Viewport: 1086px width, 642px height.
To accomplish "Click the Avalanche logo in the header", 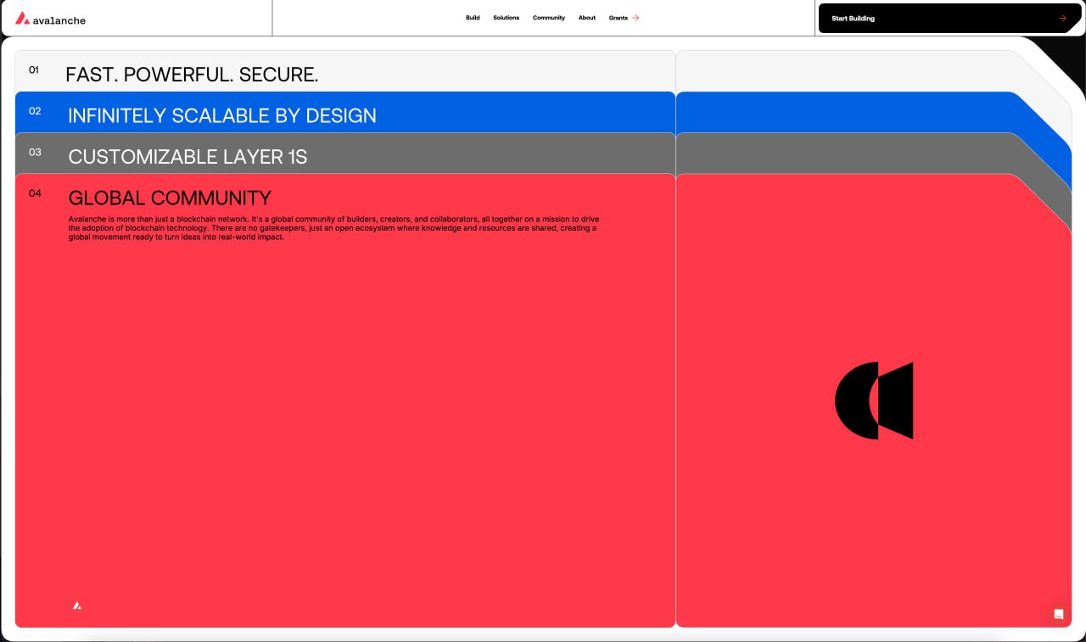I will [50, 19].
